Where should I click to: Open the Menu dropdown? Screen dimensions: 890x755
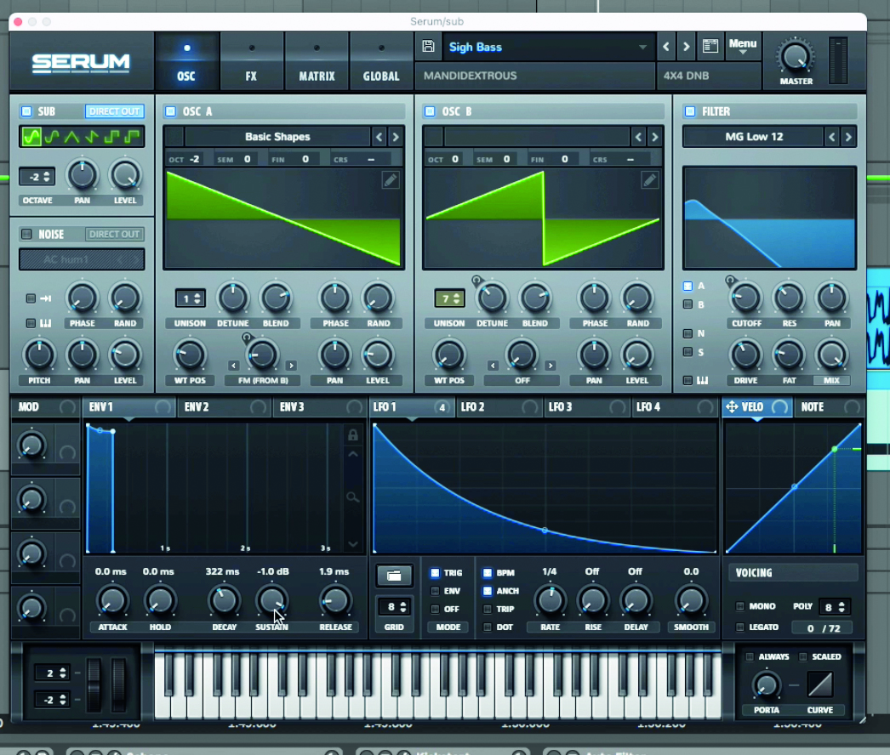tap(743, 46)
